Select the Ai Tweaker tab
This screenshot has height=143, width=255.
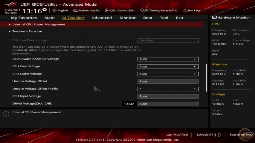tap(73, 18)
